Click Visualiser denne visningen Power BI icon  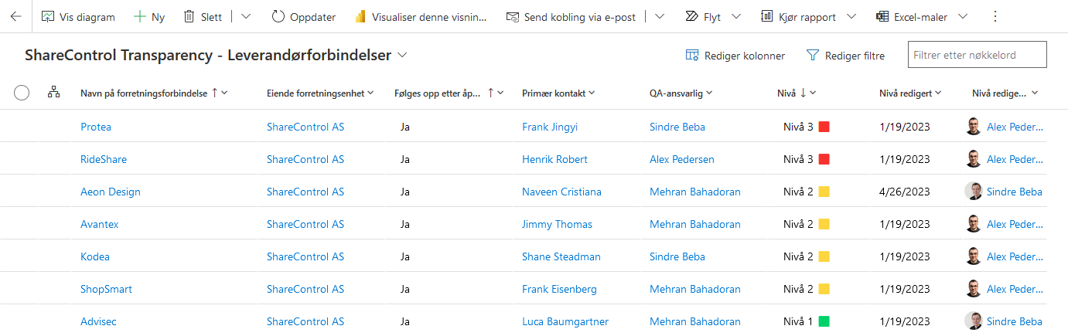pyautogui.click(x=360, y=16)
